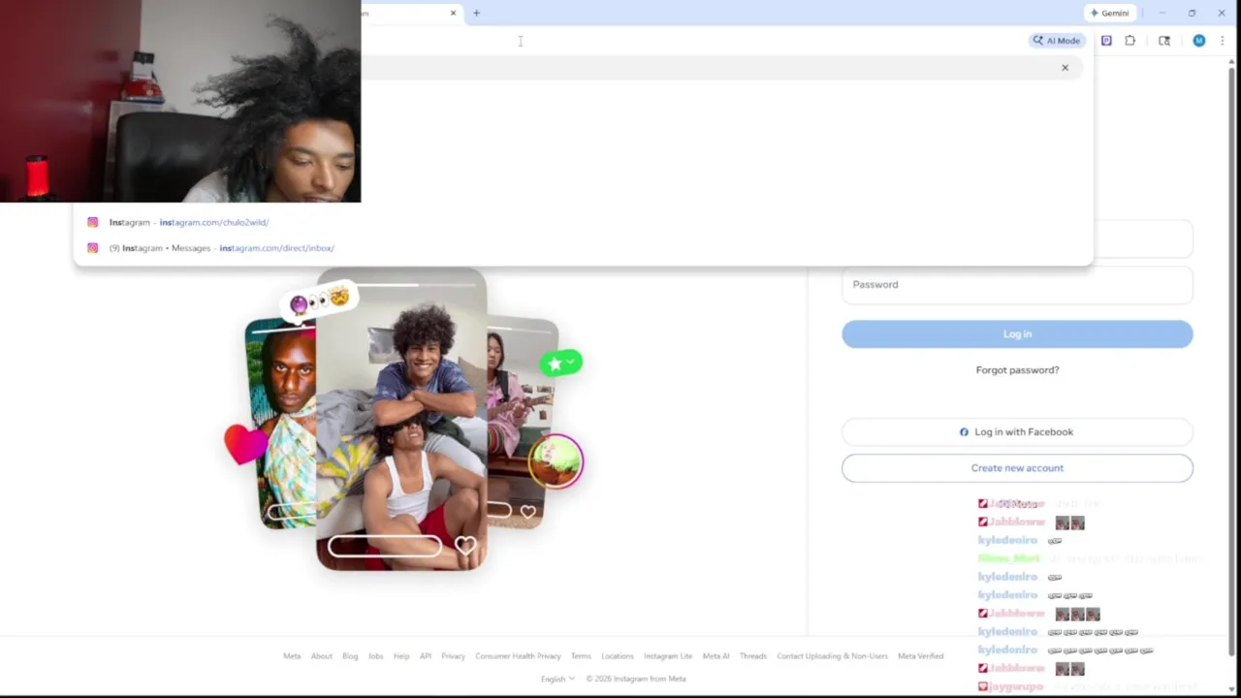
Task: Clear the address bar with the X icon
Action: [x=1065, y=68]
